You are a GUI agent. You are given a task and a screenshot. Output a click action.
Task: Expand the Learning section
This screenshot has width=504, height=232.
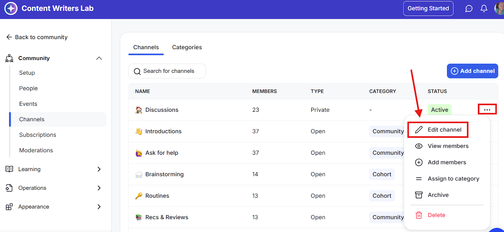point(99,169)
